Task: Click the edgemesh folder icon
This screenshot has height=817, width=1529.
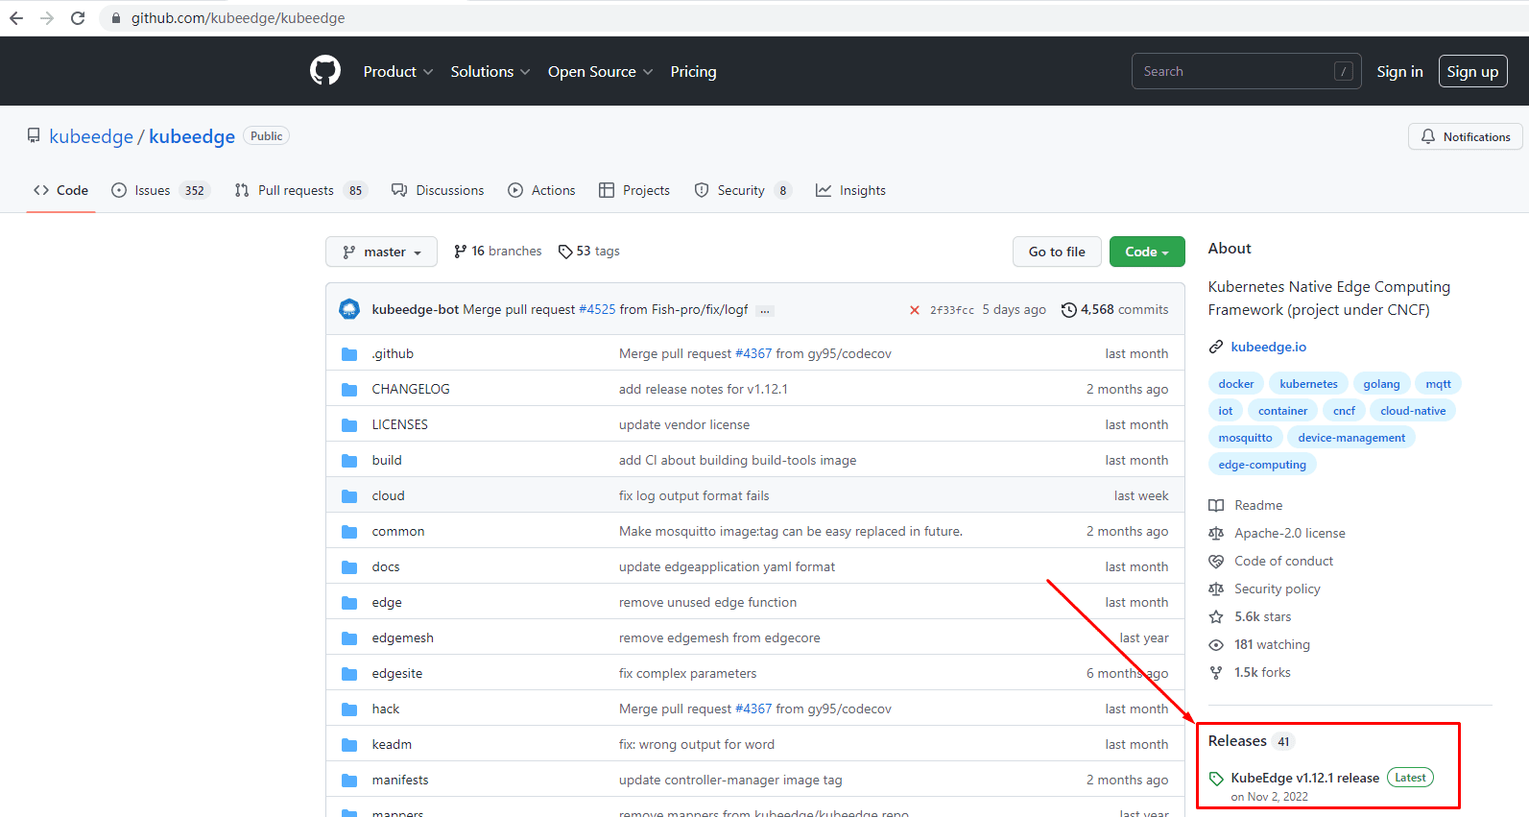Action: point(349,638)
